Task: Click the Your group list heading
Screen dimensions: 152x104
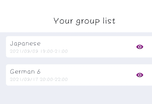Action: [x=84, y=21]
